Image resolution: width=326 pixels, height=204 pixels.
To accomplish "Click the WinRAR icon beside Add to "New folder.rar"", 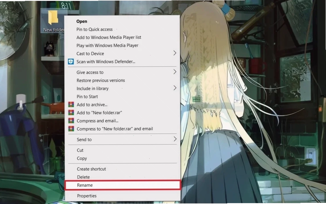I will pos(71,113).
